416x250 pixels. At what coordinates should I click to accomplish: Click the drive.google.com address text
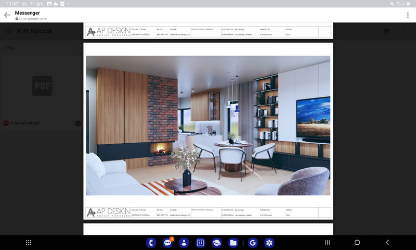(x=33, y=19)
